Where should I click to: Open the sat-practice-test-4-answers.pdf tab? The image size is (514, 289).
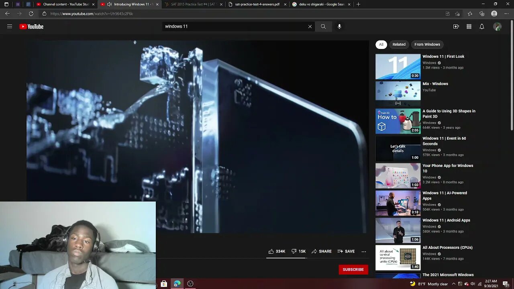coord(257,4)
